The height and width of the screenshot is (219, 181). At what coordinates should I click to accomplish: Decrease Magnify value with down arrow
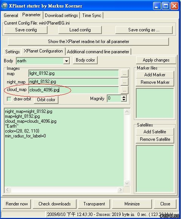pyautogui.click(x=124, y=100)
